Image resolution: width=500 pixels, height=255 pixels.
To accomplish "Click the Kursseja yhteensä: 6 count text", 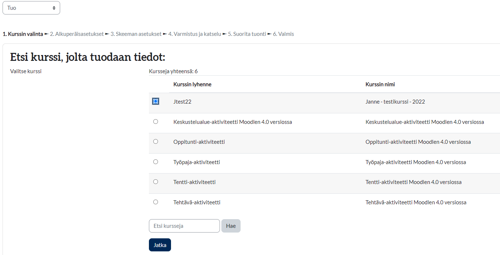I will tap(173, 71).
